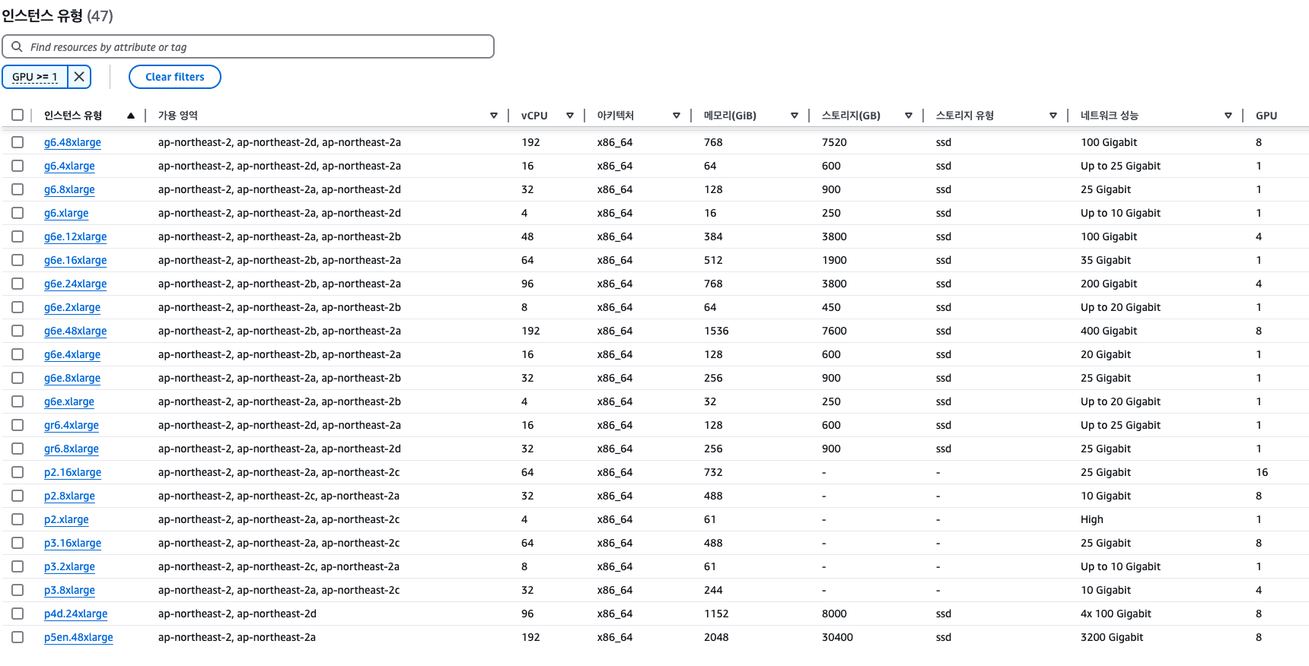This screenshot has width=1309, height=666.
Task: Check the g6e.xlarge row checkbox
Action: click(x=18, y=401)
